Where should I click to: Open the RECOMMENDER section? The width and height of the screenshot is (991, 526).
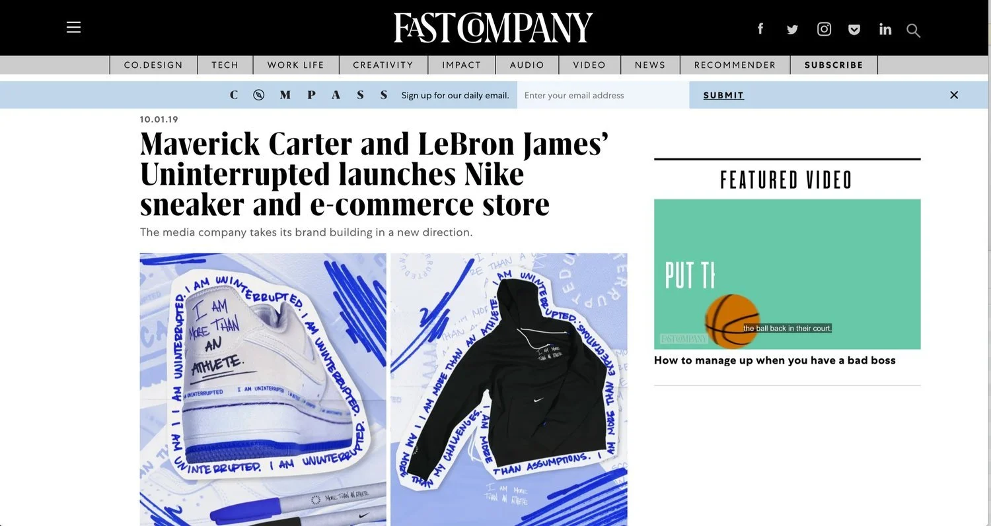click(735, 65)
